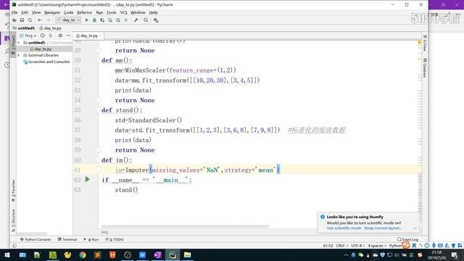Open File Explorer from the taskbar

(187, 254)
